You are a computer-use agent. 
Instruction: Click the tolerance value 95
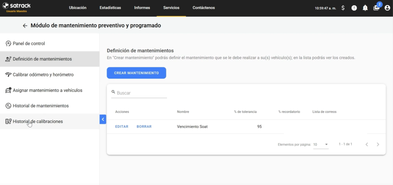(x=259, y=127)
